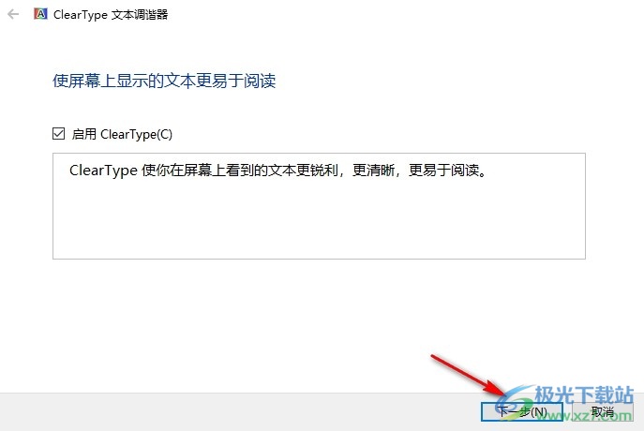The width and height of the screenshot is (644, 431).
Task: Click the word ClearType in the sample text
Action: (103, 171)
